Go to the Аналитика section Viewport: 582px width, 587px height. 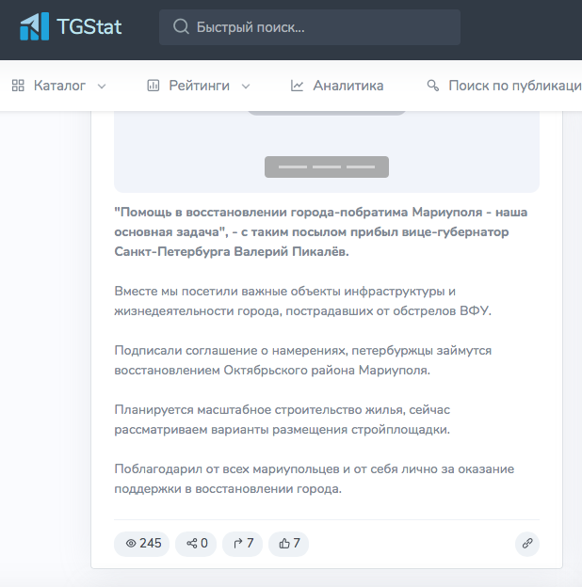pos(348,86)
